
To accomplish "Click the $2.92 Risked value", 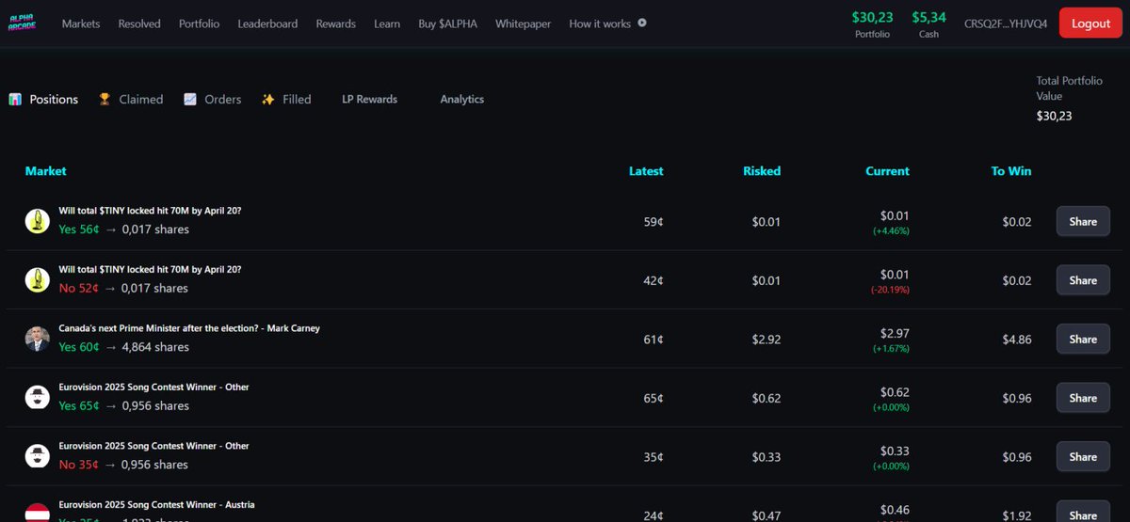I will point(766,340).
